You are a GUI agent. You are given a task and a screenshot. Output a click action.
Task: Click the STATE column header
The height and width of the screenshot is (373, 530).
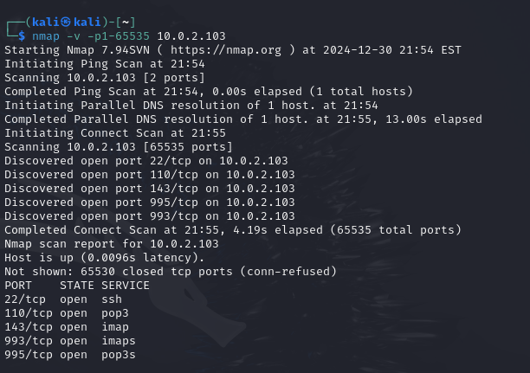(77, 286)
